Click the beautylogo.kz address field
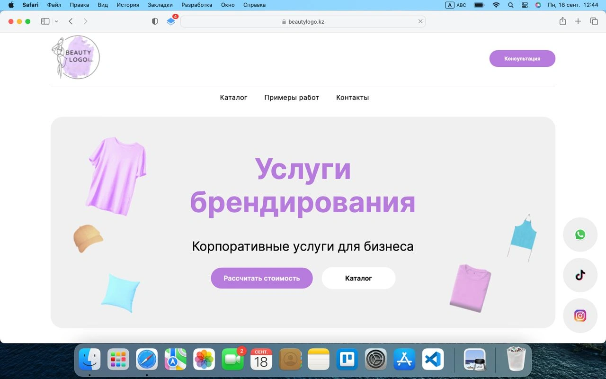Screen dimensions: 606x379 (303, 21)
